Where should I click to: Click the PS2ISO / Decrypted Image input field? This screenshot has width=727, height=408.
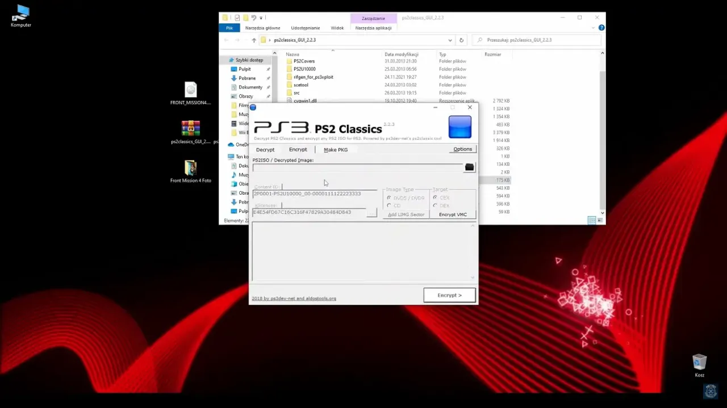(357, 167)
